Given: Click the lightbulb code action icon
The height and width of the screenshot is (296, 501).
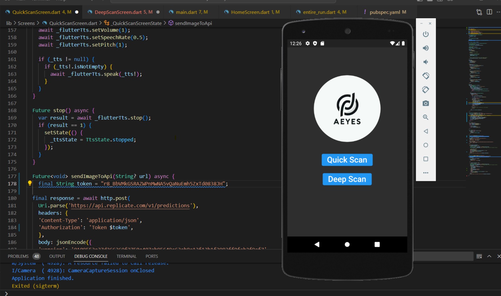Looking at the screenshot, I should click(30, 183).
